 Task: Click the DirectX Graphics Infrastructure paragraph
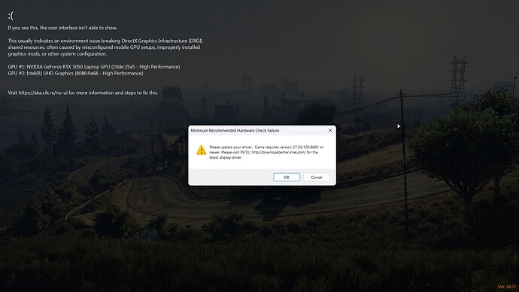(105, 47)
